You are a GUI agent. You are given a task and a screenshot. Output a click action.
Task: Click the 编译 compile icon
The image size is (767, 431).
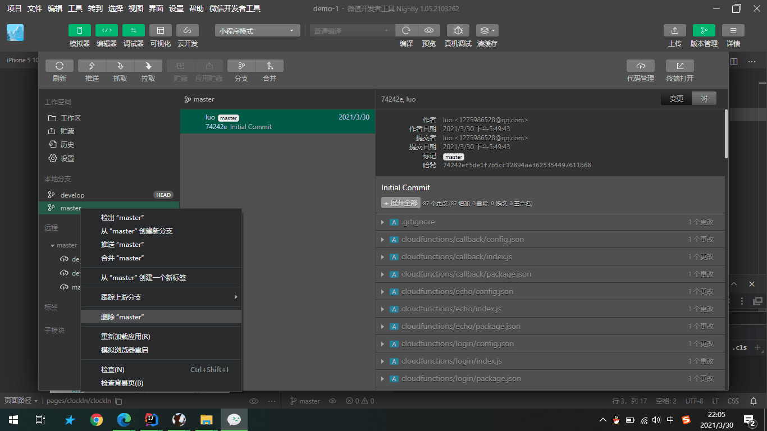click(407, 30)
